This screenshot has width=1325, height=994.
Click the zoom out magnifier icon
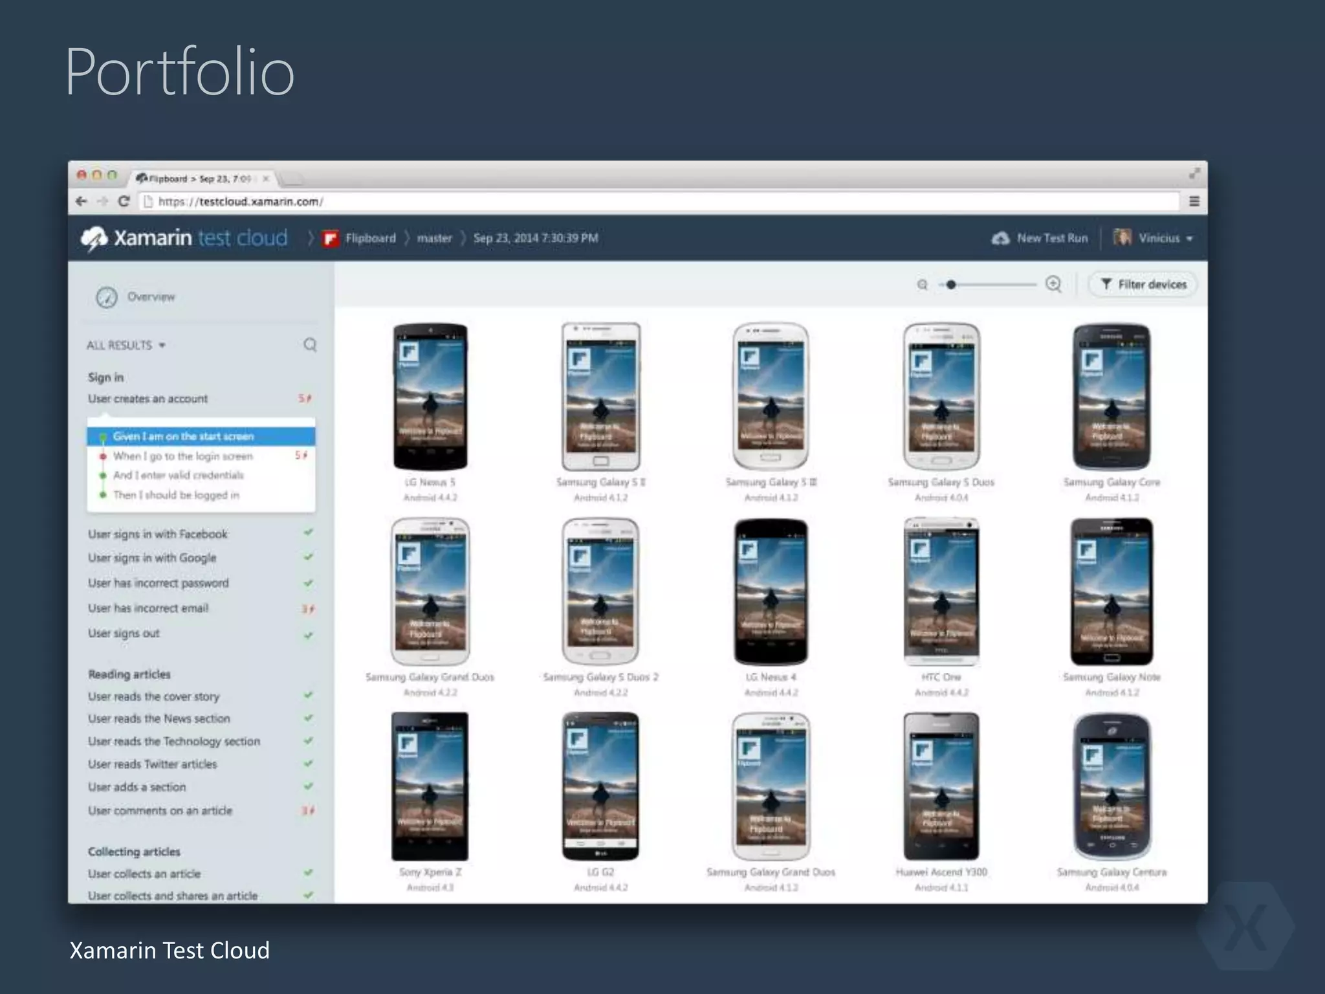click(923, 285)
